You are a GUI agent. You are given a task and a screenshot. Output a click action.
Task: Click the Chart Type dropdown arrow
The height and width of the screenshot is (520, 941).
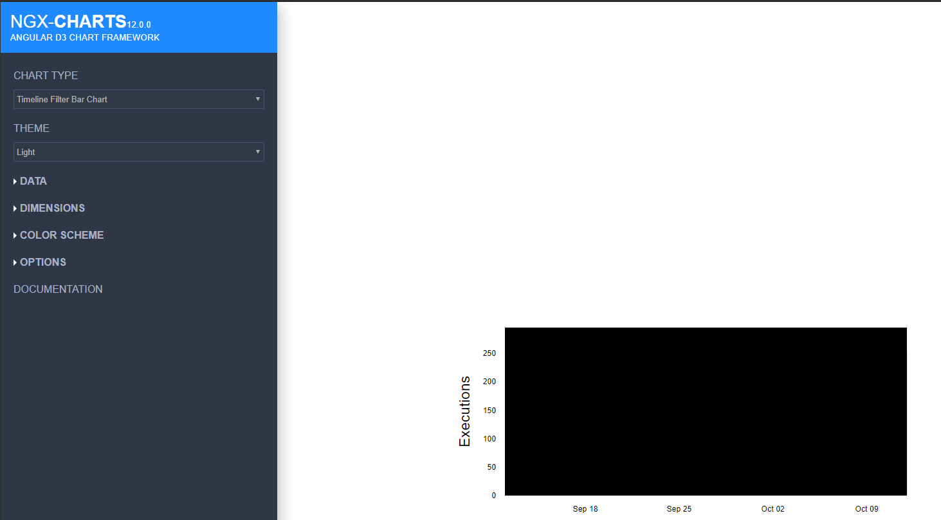257,99
